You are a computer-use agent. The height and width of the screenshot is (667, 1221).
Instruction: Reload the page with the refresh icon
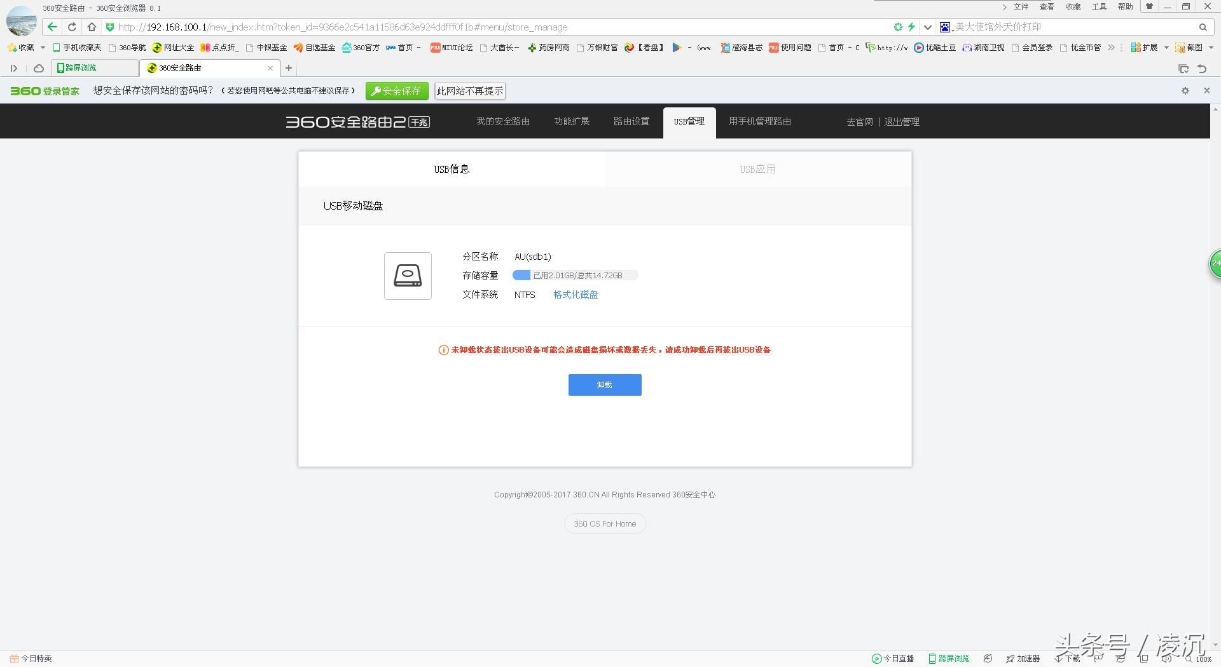(72, 27)
